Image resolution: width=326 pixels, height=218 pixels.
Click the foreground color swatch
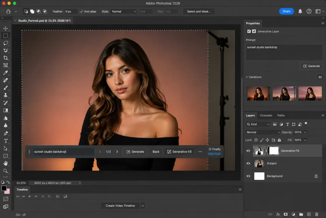4,188
